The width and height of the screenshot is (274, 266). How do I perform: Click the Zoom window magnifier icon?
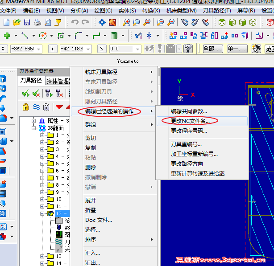click(x=126, y=22)
